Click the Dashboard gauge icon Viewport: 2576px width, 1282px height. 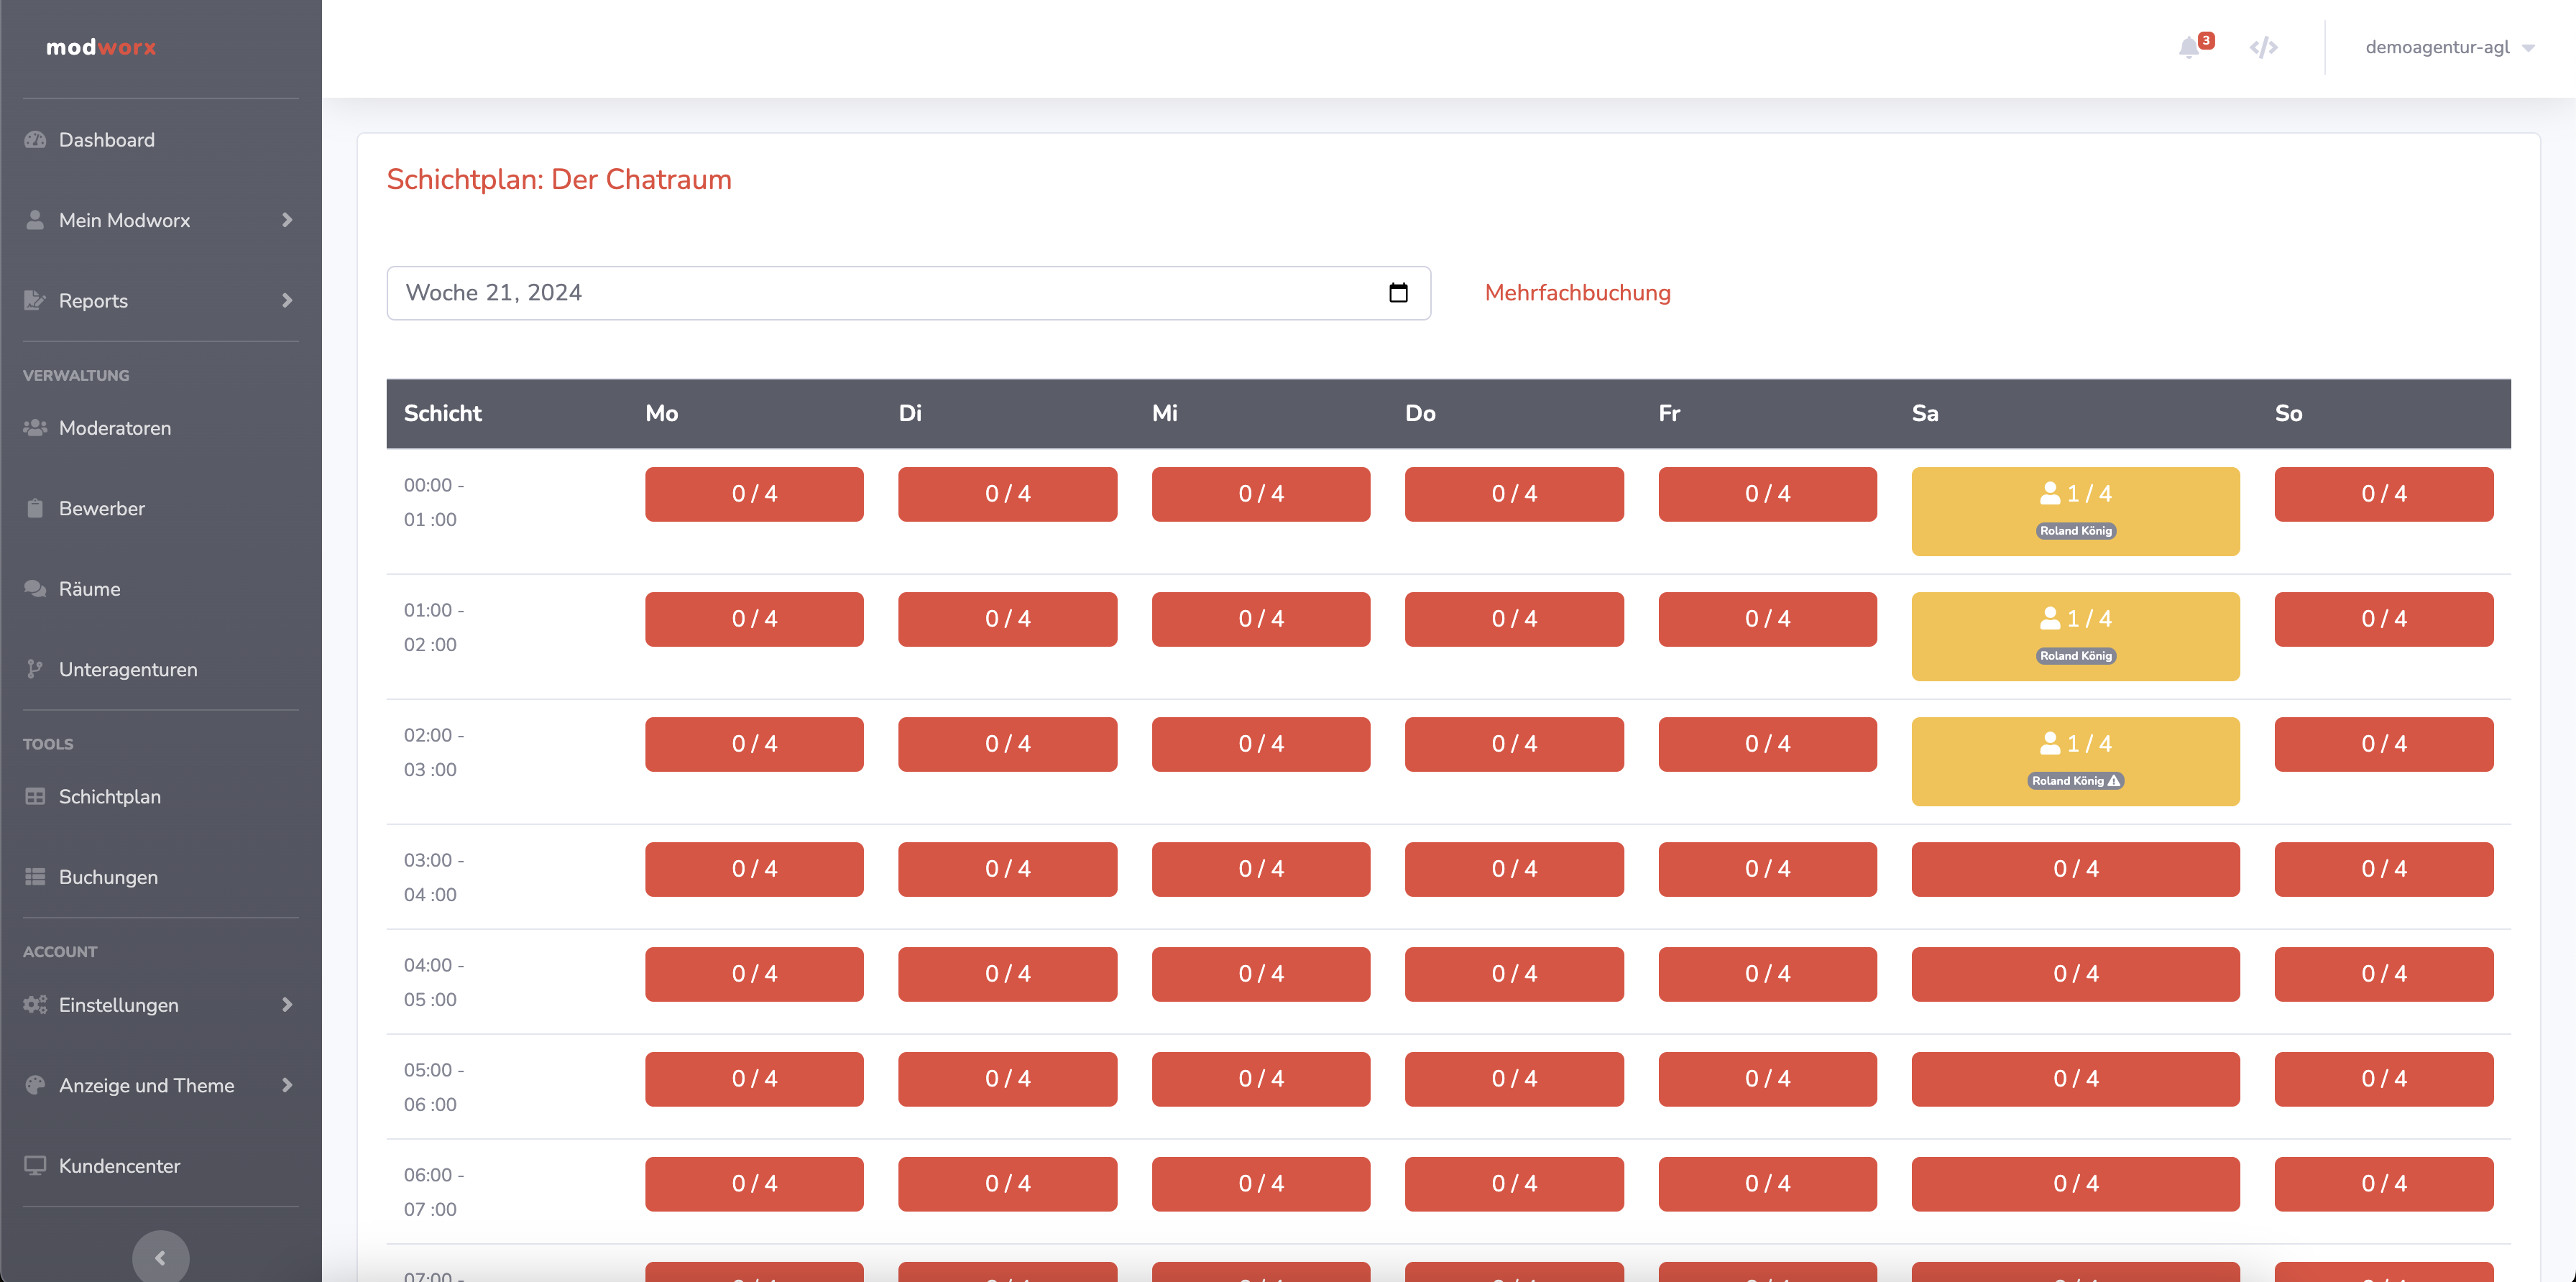pos(35,140)
